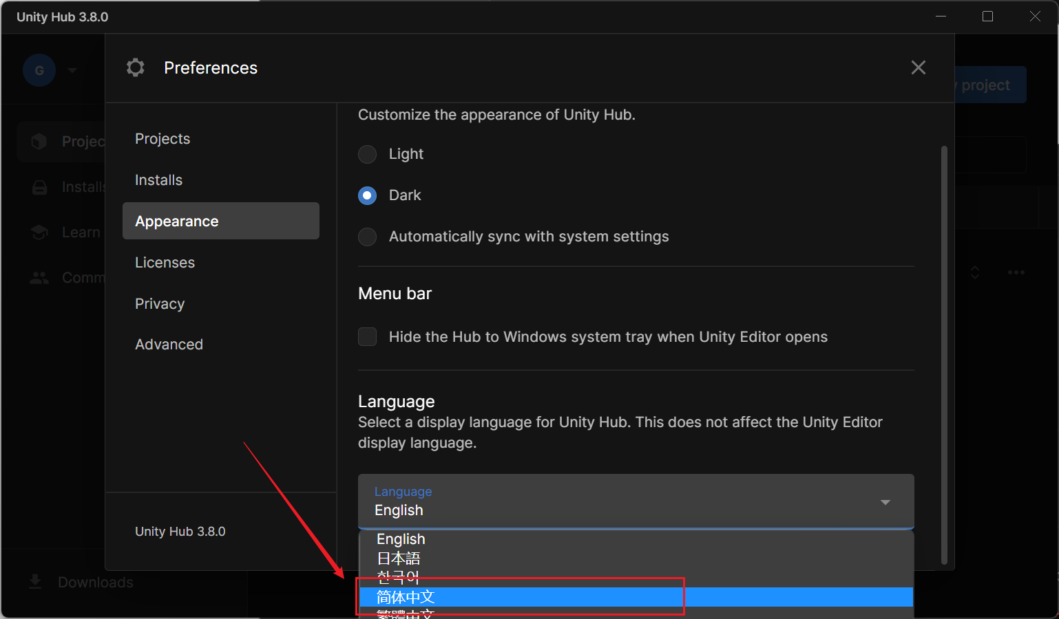Open Downloads in the Hub sidebar
Viewport: 1059px width, 619px height.
(x=95, y=583)
